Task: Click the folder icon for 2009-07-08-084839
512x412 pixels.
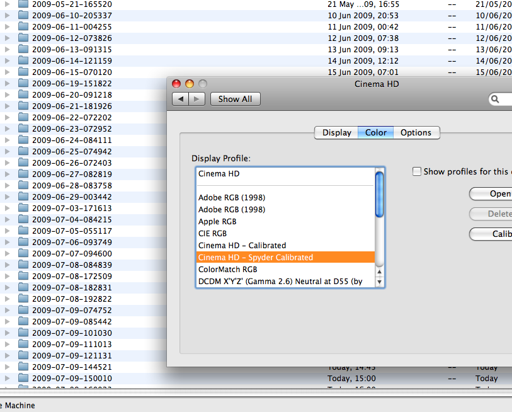Action: 23,265
